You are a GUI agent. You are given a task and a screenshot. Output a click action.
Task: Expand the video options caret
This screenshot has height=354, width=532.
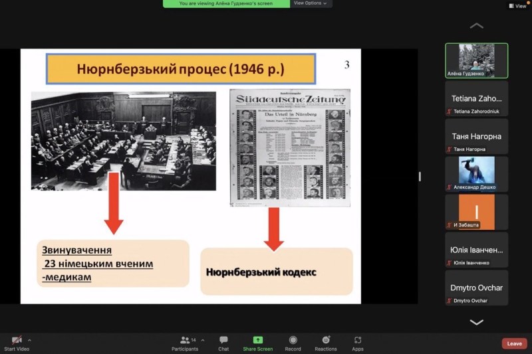pos(29,340)
